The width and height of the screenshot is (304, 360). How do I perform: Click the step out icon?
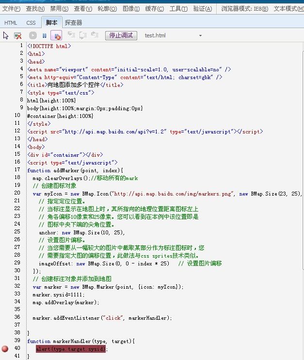pos(95,35)
